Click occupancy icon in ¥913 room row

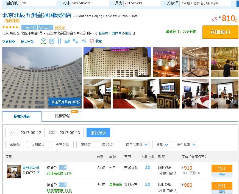coord(148,167)
